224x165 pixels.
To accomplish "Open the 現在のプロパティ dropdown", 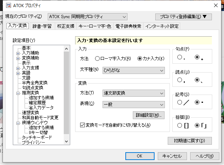I will coord(88,17).
